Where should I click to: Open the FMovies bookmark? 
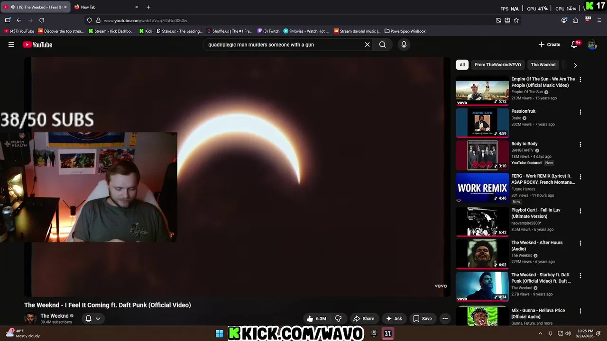pos(306,31)
